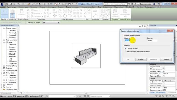The width and height of the screenshot is (177, 100).
Task: Open the 'Поворот на листе' dropdown
Action: (x=51, y=22)
